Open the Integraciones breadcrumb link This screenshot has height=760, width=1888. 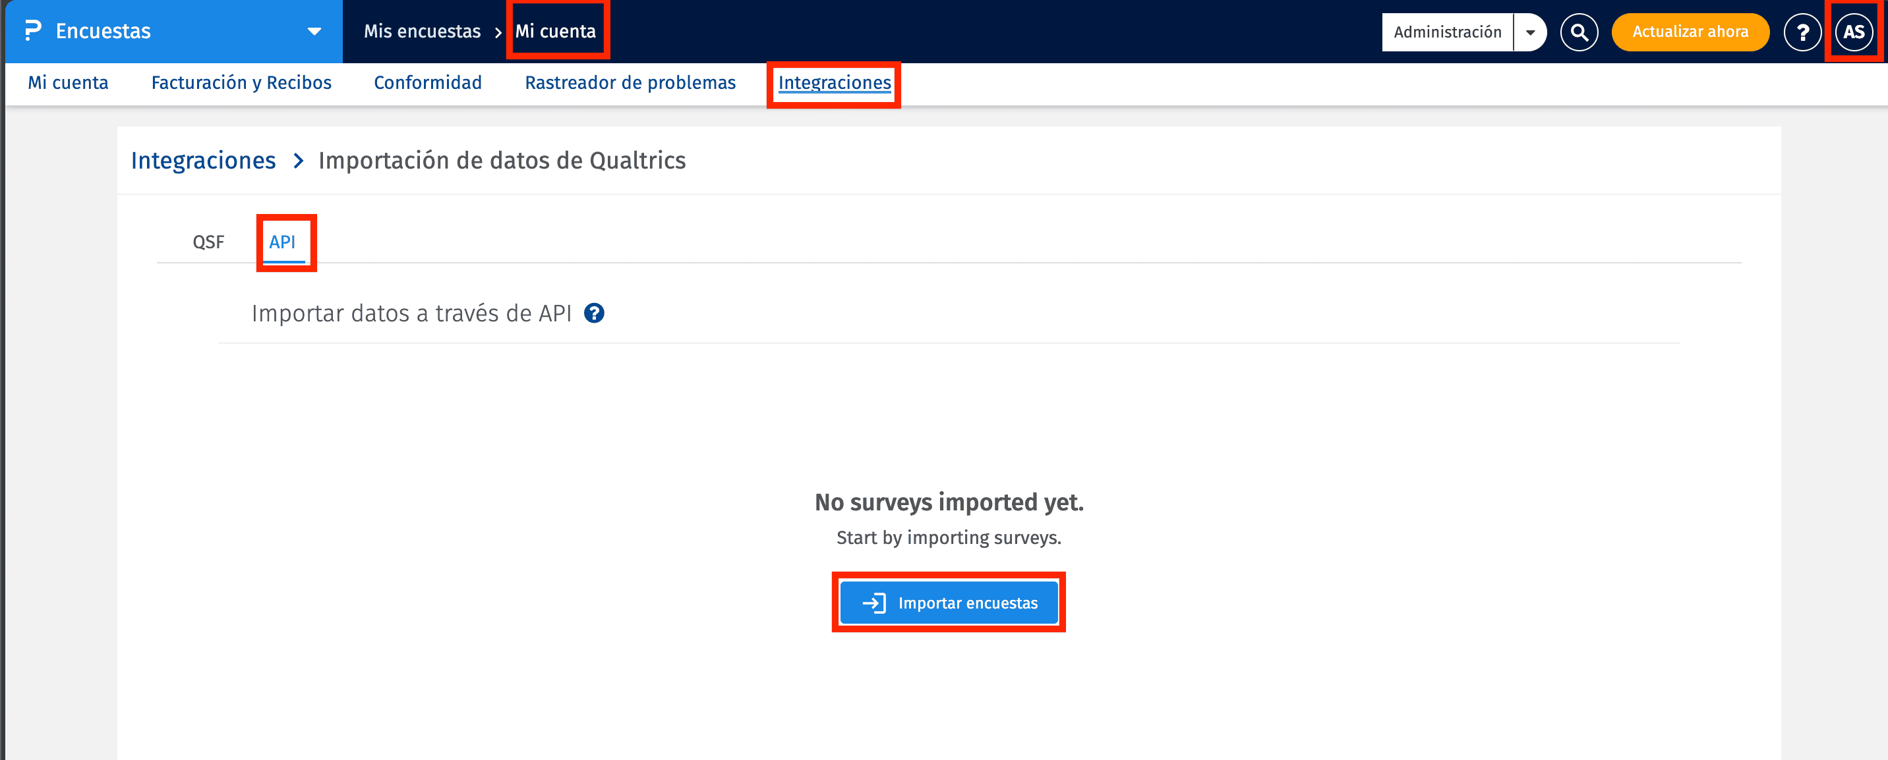204,160
